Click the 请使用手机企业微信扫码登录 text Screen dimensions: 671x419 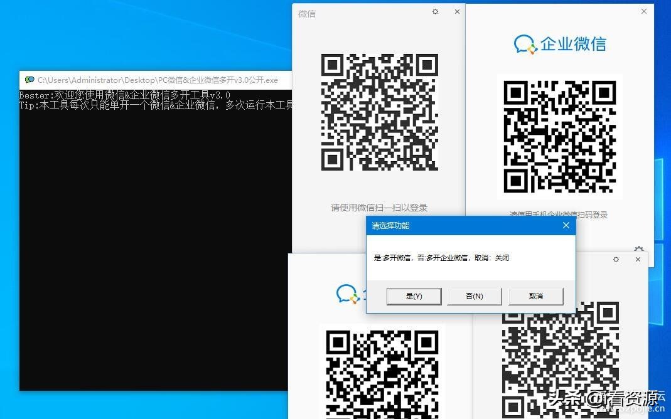point(559,215)
